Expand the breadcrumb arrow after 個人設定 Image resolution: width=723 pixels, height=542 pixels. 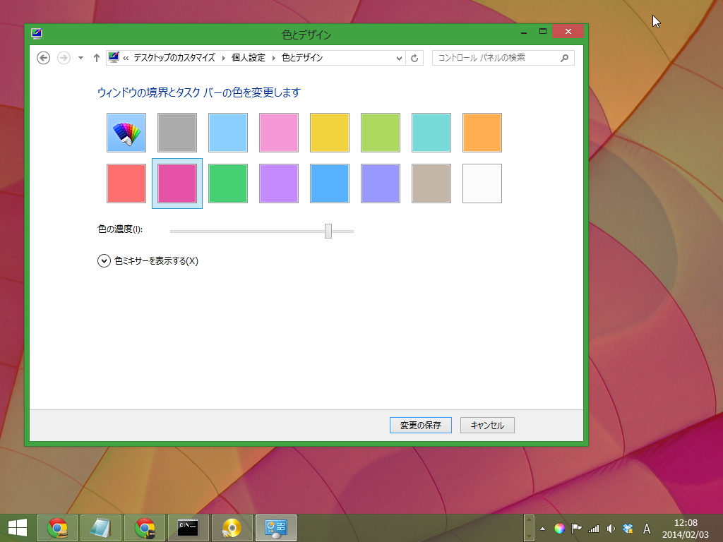[x=274, y=58]
